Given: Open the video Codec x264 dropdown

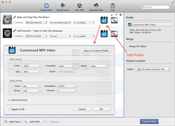Looking at the screenshot, I should (x=32, y=66).
